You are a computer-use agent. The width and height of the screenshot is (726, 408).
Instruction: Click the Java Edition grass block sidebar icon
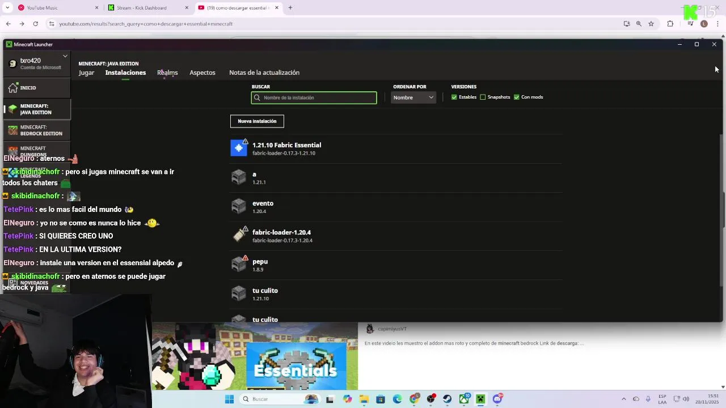tap(13, 108)
